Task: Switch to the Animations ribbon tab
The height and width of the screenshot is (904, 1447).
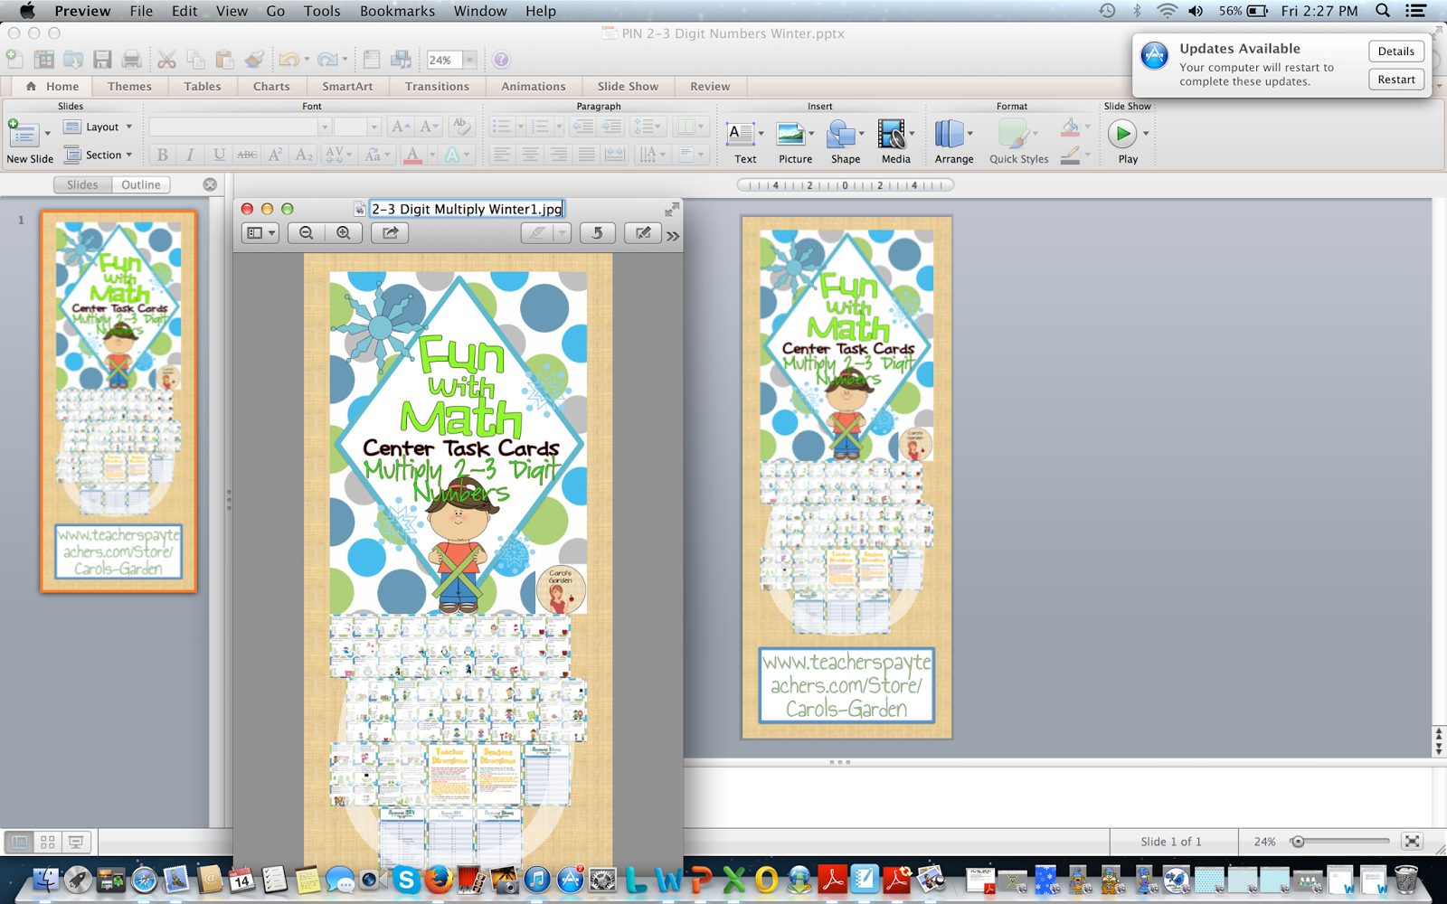Action: [534, 86]
